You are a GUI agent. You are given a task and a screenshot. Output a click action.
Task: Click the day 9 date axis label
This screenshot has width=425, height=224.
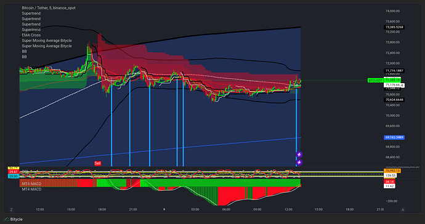pyautogui.click(x=164, y=209)
